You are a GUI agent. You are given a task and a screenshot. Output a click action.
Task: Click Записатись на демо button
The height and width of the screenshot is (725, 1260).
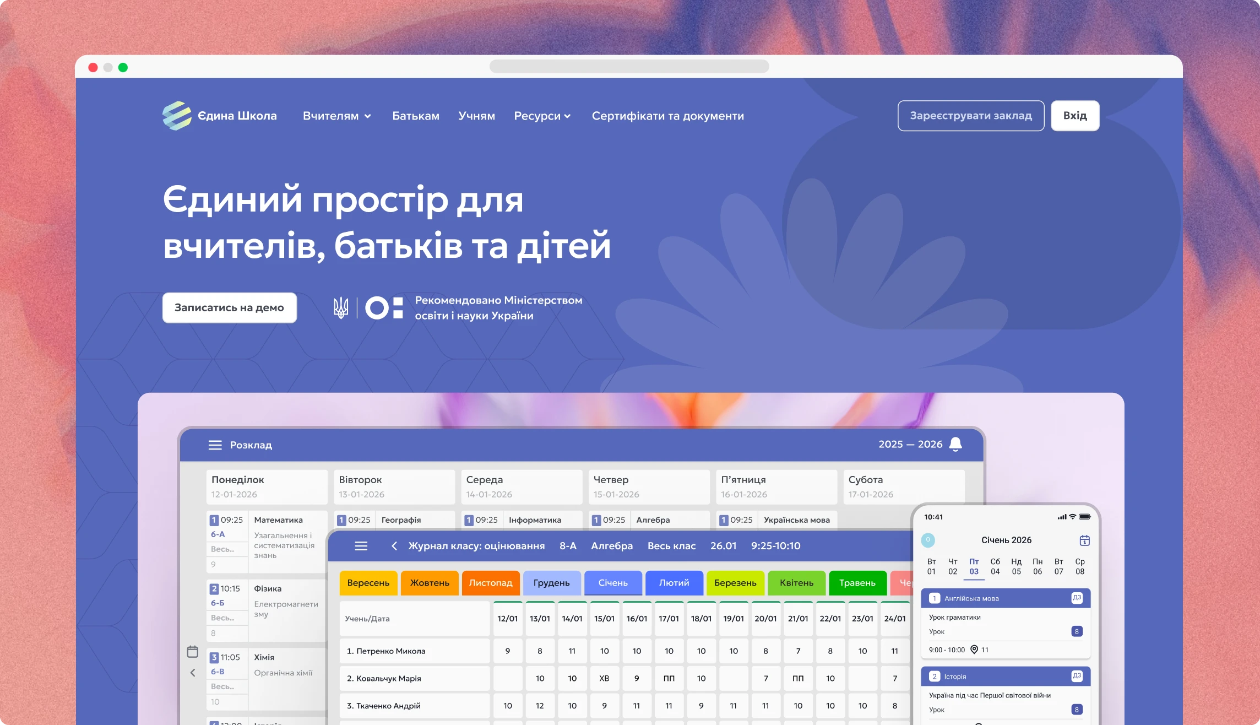tap(230, 307)
